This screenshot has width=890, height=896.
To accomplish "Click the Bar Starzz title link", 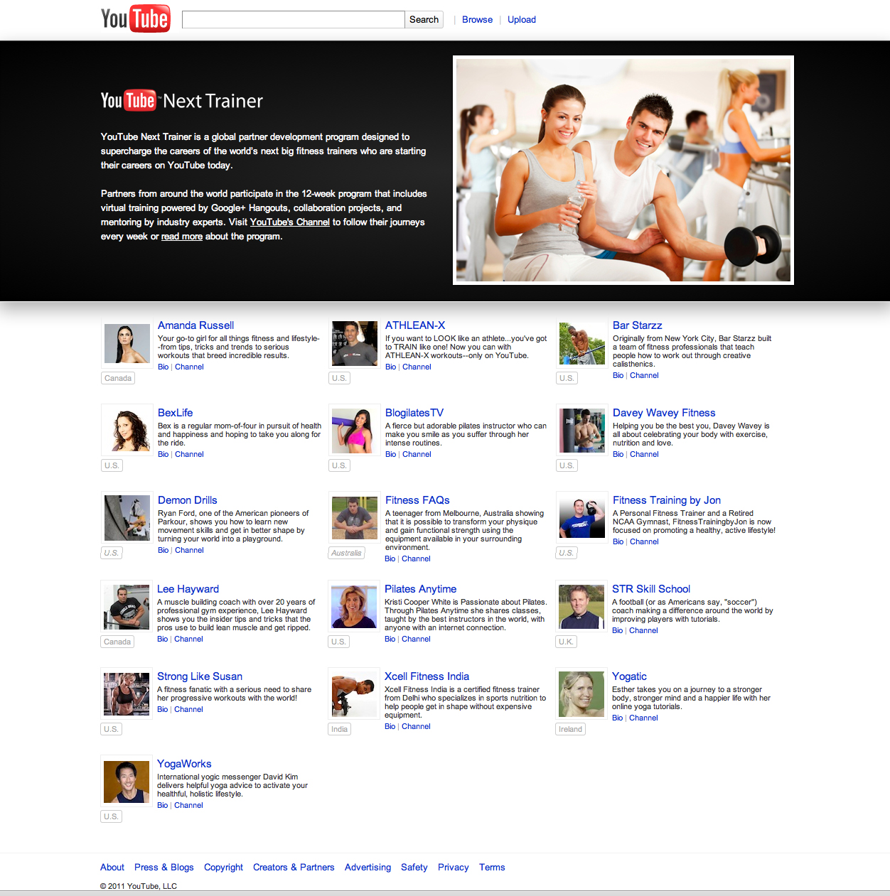I will (638, 325).
